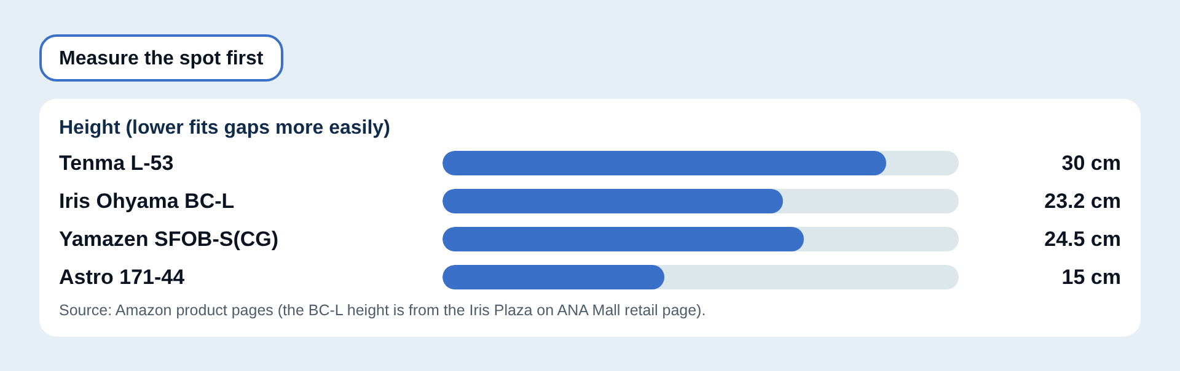Click the unfilled track of Yamazen bar
Image resolution: width=1180 pixels, height=371 pixels.
pos(881,239)
